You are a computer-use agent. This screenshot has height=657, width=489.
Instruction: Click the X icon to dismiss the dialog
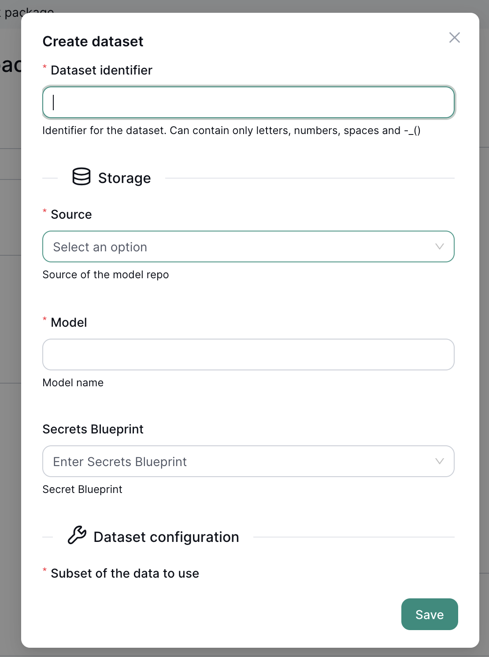(454, 37)
